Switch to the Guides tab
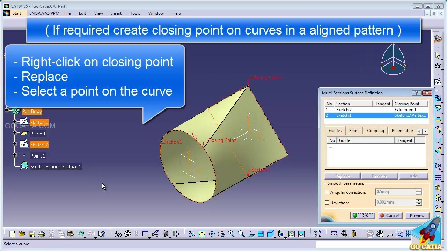This screenshot has height=251, width=447. click(335, 131)
